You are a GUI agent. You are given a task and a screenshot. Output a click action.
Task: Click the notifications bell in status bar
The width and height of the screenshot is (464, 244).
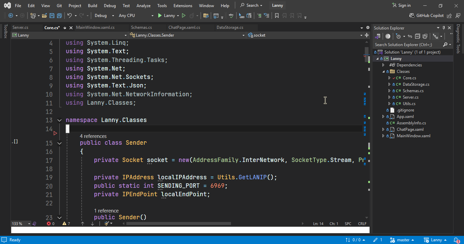pos(456,240)
